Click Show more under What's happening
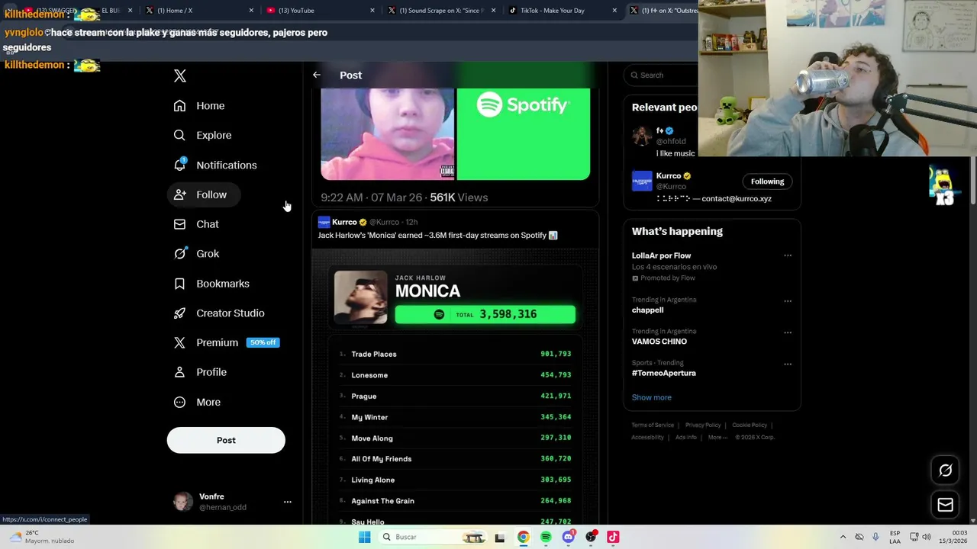The image size is (977, 549). pyautogui.click(x=652, y=397)
